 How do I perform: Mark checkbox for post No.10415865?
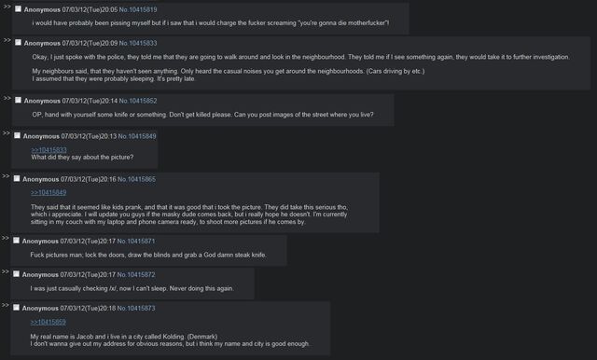pos(17,178)
